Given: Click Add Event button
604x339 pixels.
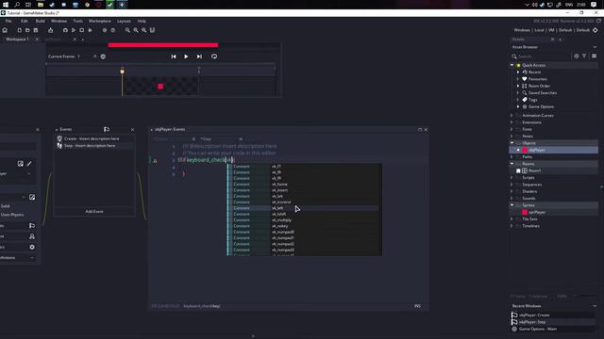Looking at the screenshot, I should (x=94, y=211).
